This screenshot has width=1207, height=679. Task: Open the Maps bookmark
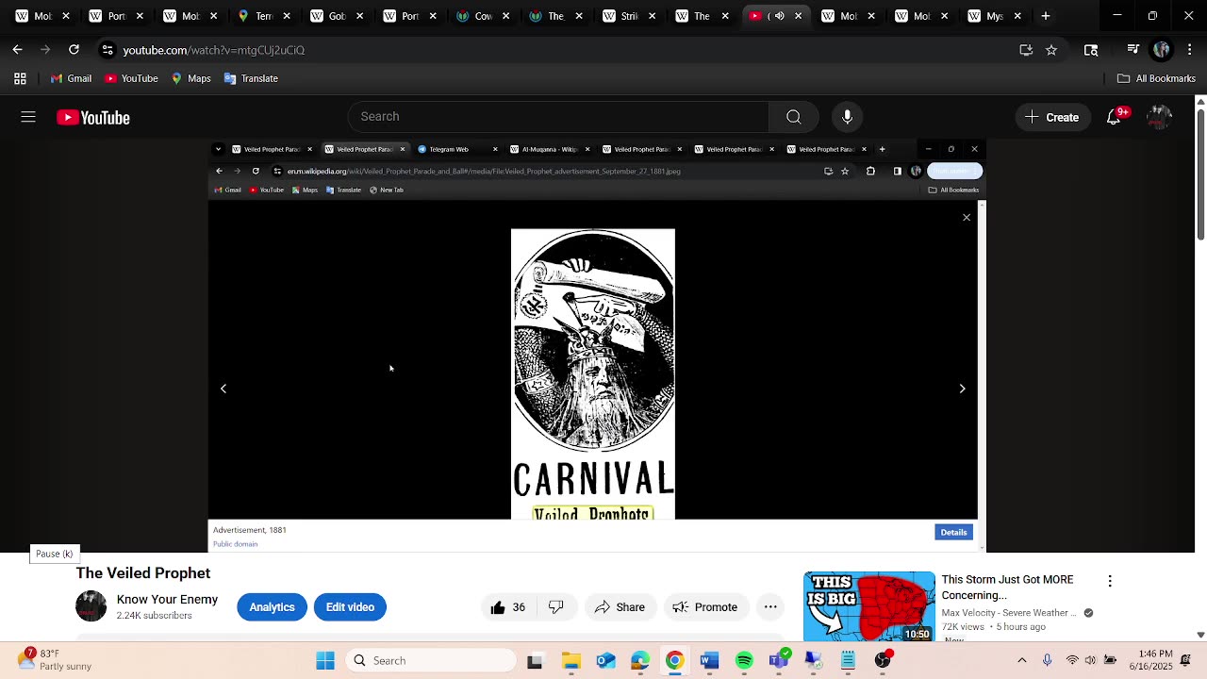point(190,78)
